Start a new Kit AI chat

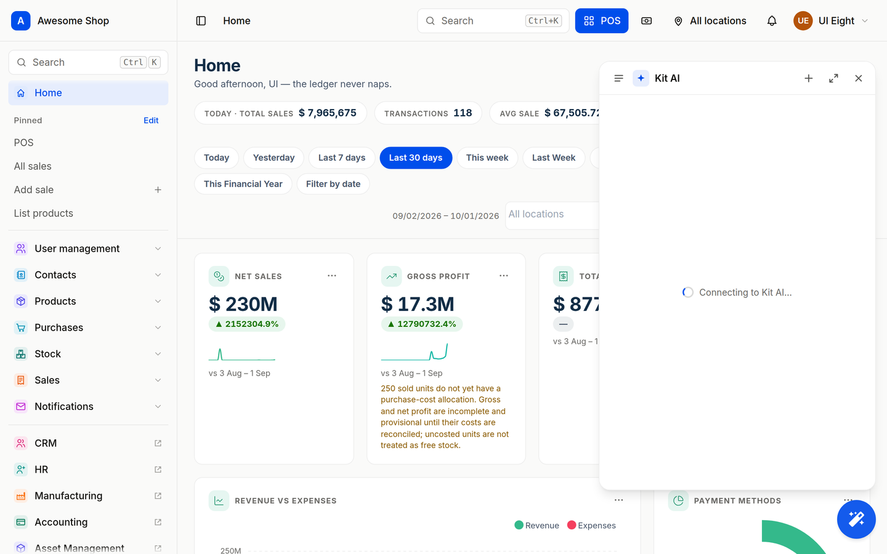click(809, 78)
